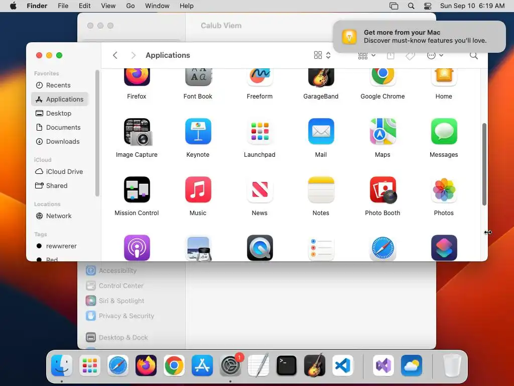Open the Keynote app icon
The image size is (514, 386).
[198, 131]
